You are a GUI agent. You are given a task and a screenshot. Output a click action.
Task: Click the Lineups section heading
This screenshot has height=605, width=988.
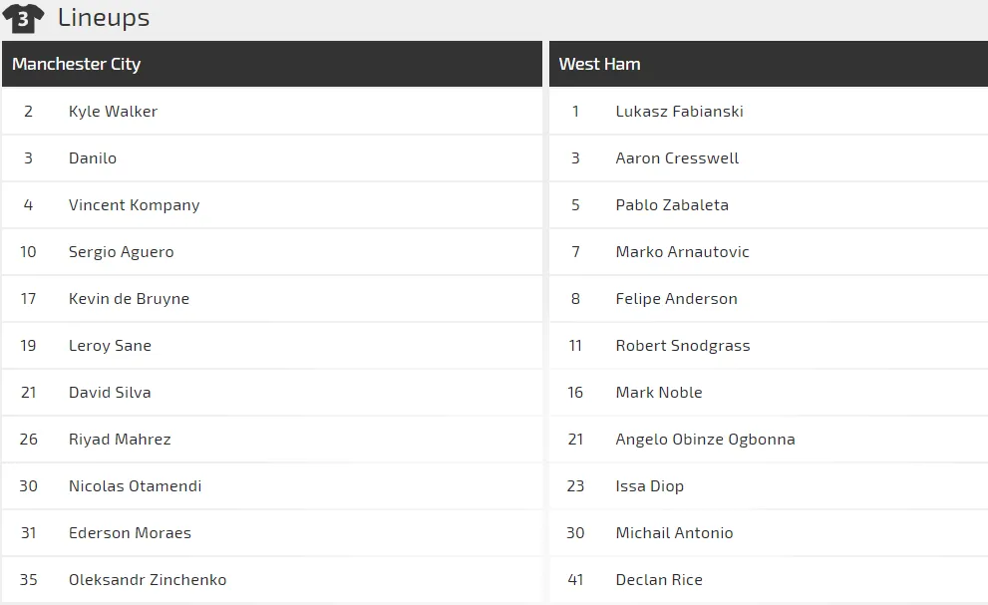pos(104,18)
